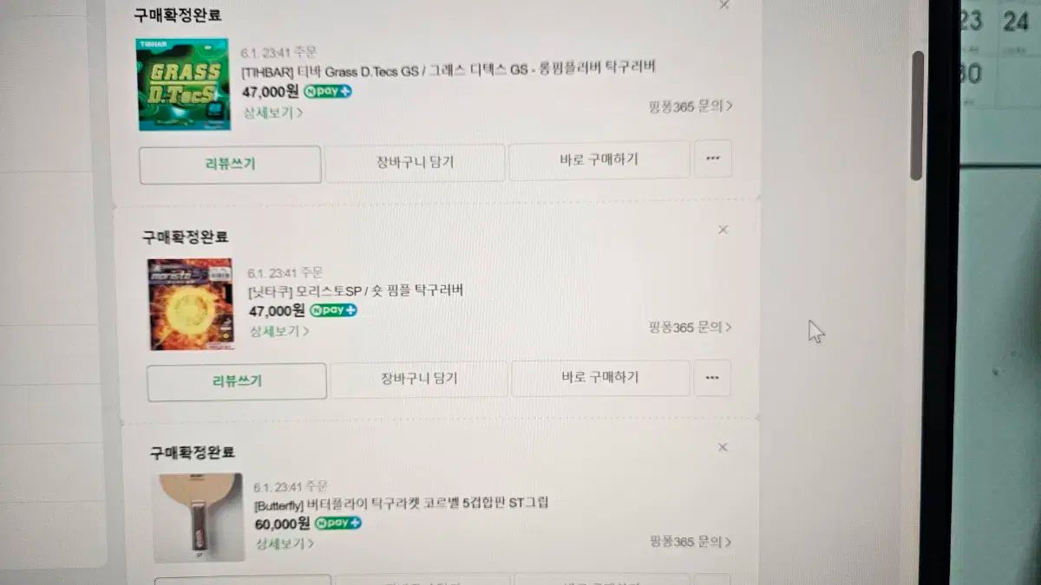Expand 상세보기 for the 모리스토SP order
This screenshot has width=1041, height=585.
pos(279,331)
